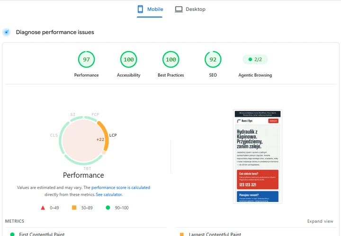Click the green dot in the 2/2 badge
This screenshot has width=341, height=236.
click(x=250, y=59)
